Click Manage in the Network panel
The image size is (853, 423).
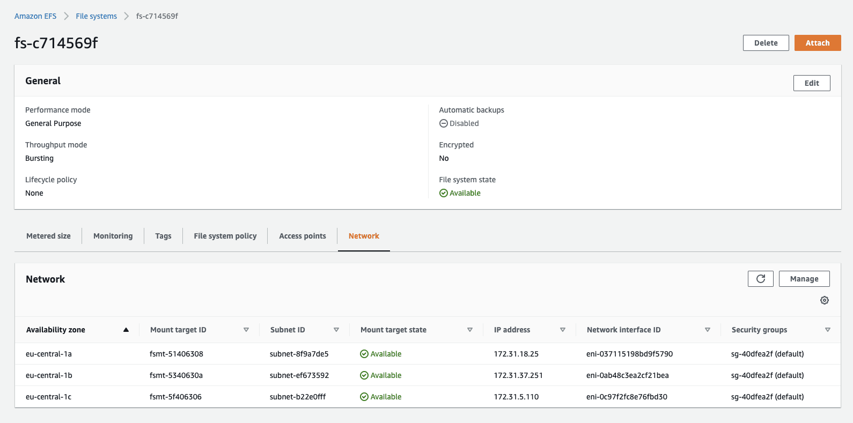804,279
